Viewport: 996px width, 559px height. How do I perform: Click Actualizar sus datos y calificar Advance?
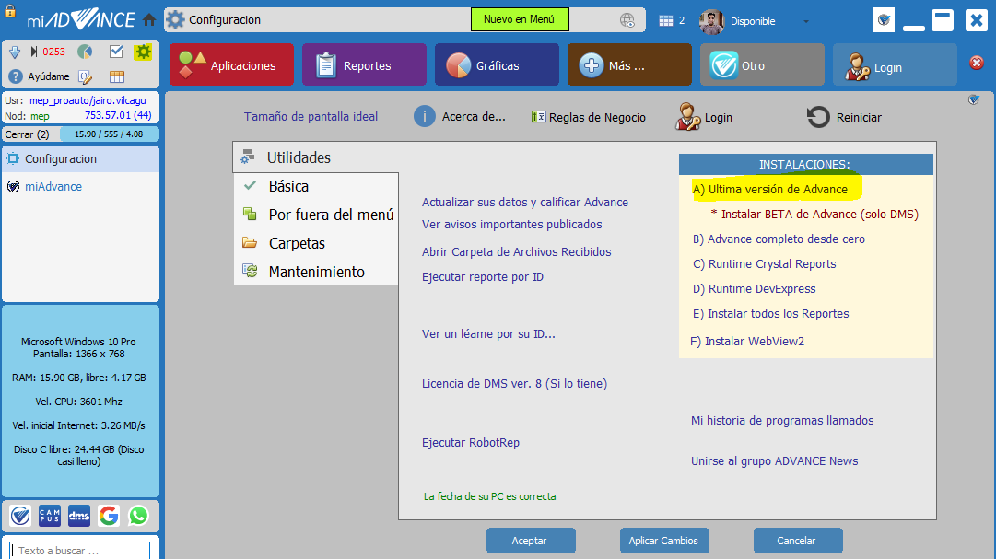[x=524, y=202]
